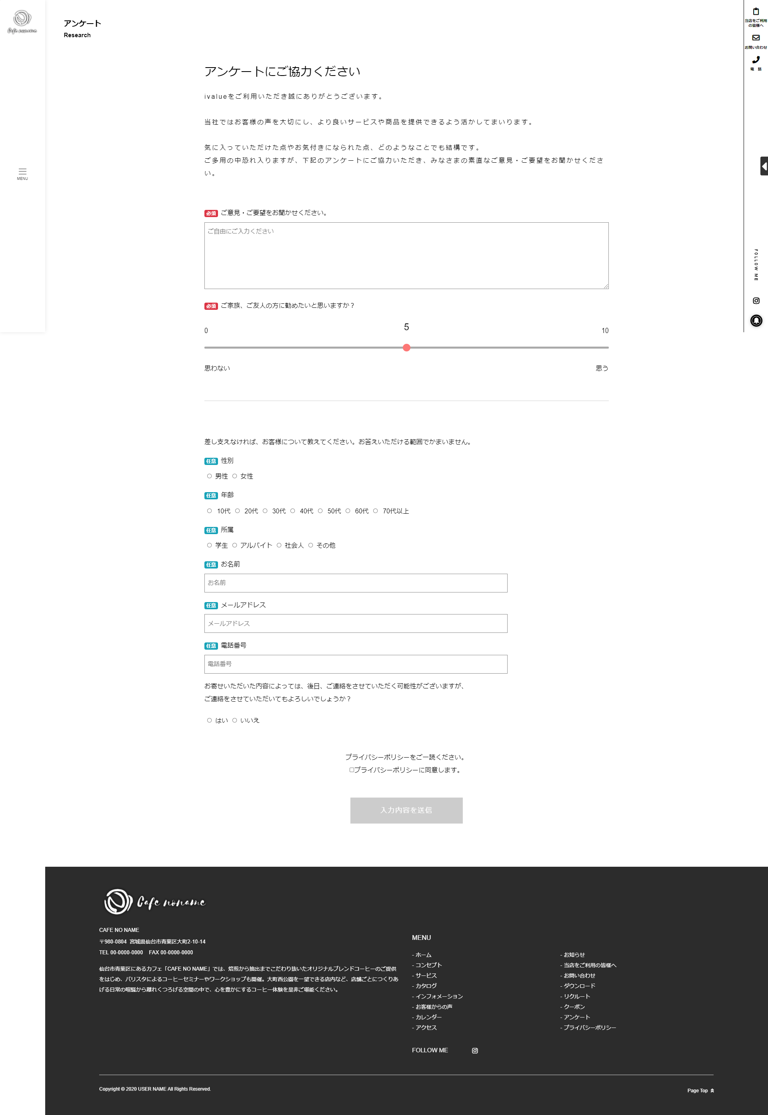Select the 女性 radio button
Screen dimensions: 768x1115
click(x=234, y=475)
